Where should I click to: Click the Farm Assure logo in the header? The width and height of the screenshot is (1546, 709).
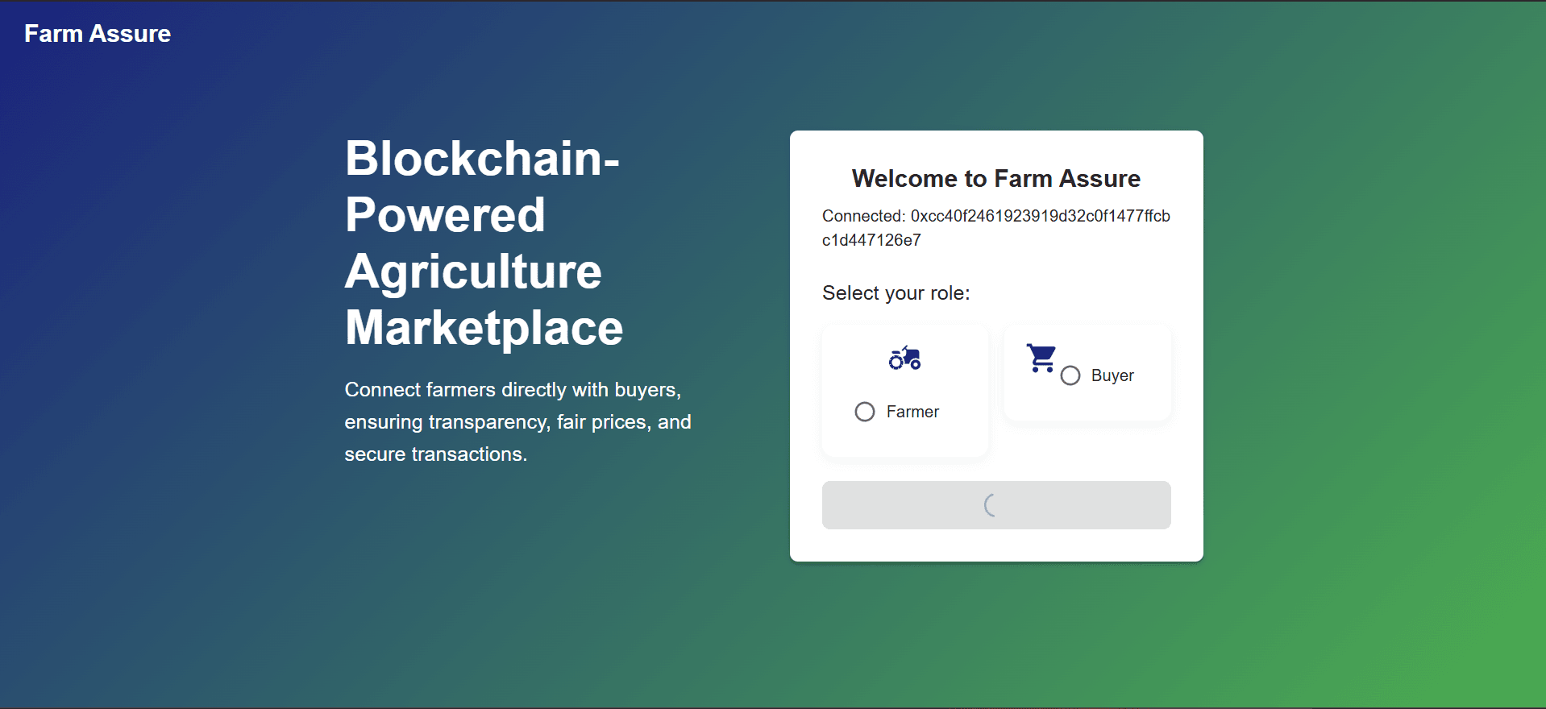pos(97,34)
